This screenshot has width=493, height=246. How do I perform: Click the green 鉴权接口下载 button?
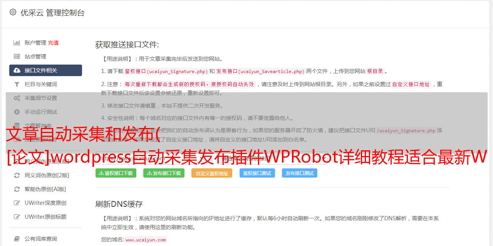(x=116, y=173)
